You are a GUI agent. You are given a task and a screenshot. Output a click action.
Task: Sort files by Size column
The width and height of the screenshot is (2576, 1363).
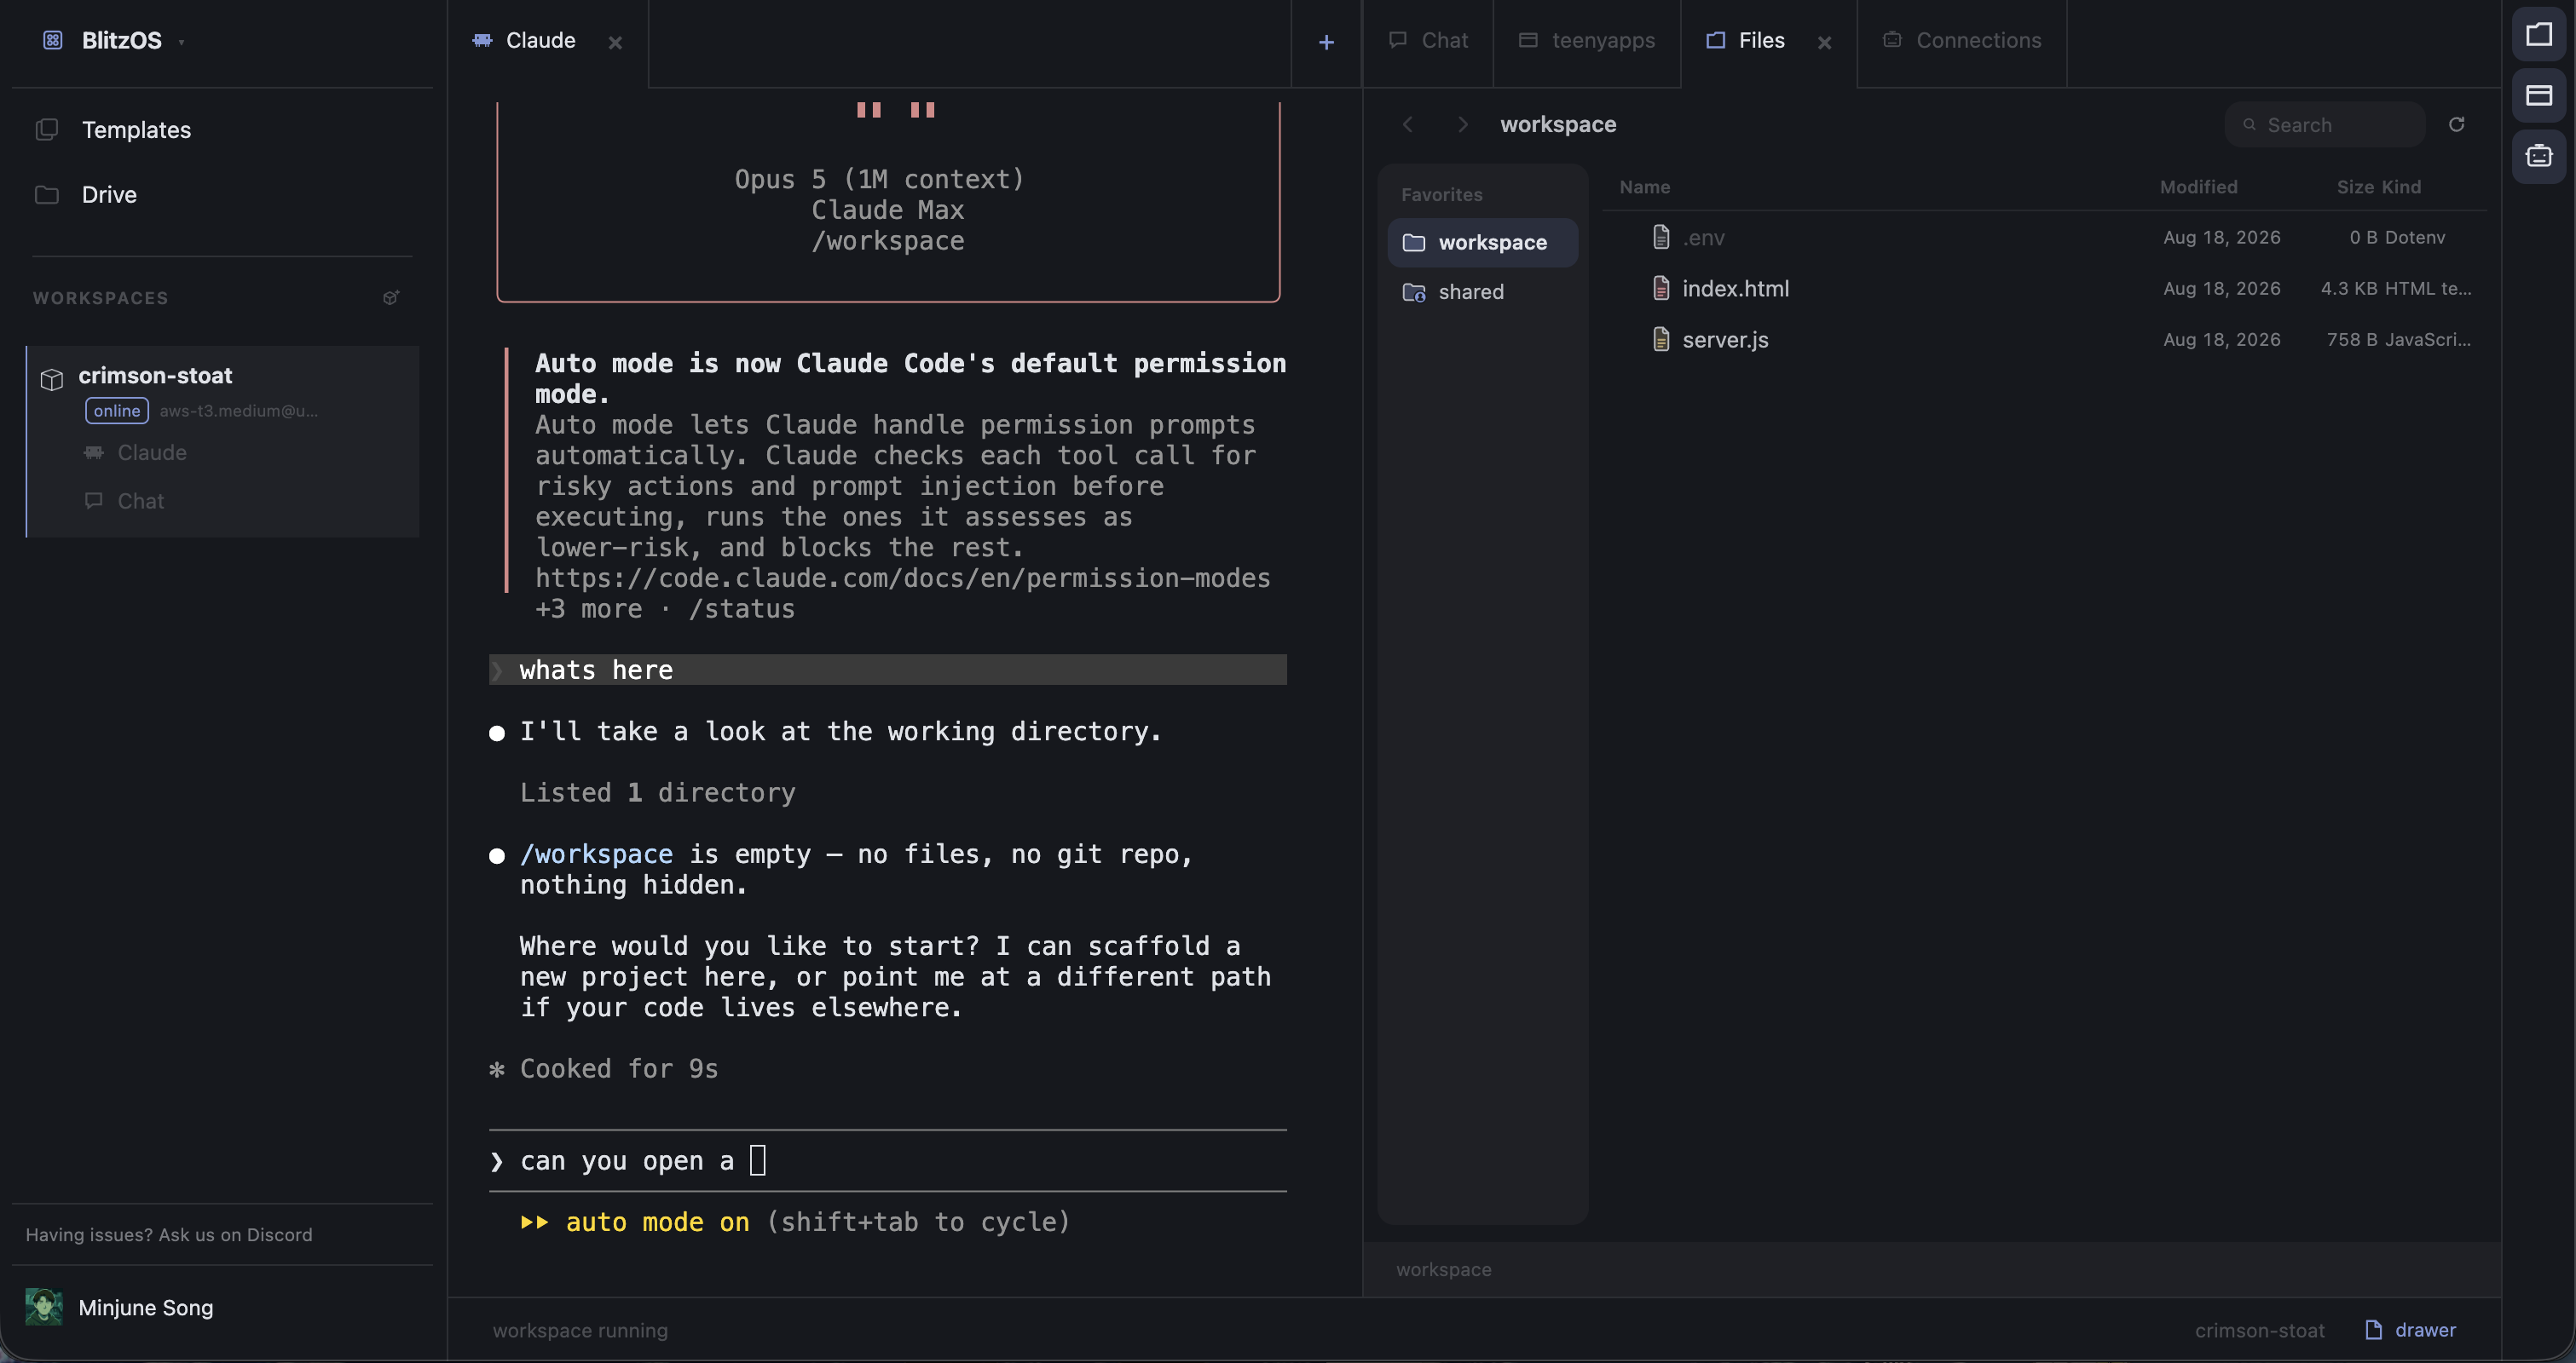2354,187
